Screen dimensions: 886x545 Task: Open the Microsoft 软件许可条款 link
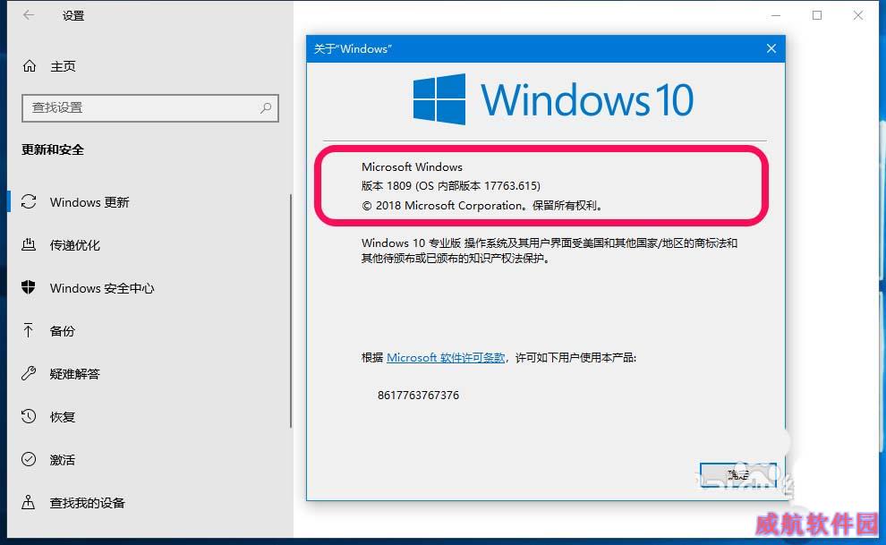[446, 357]
